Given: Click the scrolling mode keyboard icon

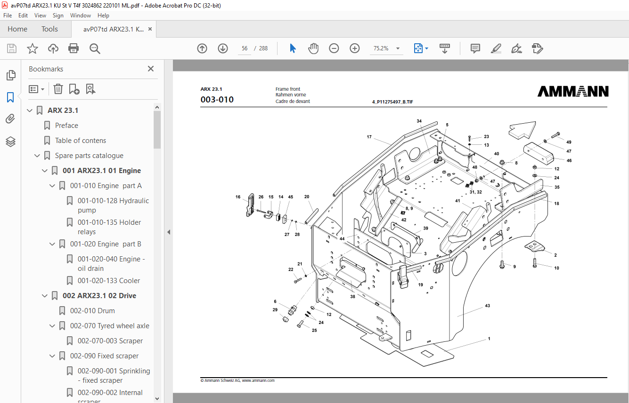Looking at the screenshot, I should (x=445, y=48).
